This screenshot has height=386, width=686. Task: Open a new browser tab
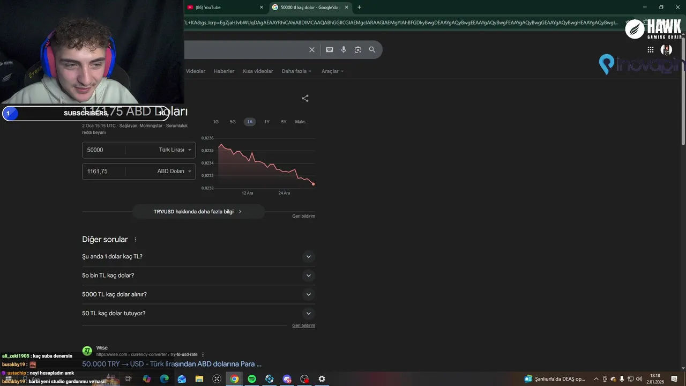point(359,7)
